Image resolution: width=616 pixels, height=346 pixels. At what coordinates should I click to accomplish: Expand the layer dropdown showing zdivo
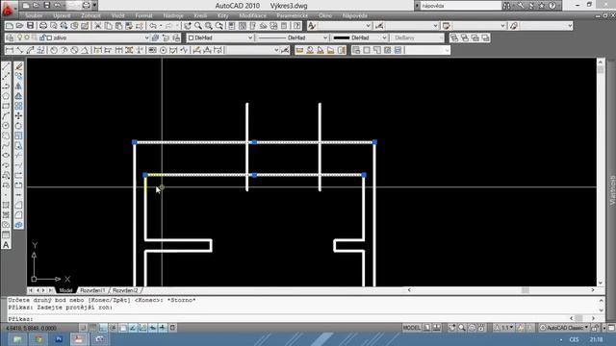point(146,37)
